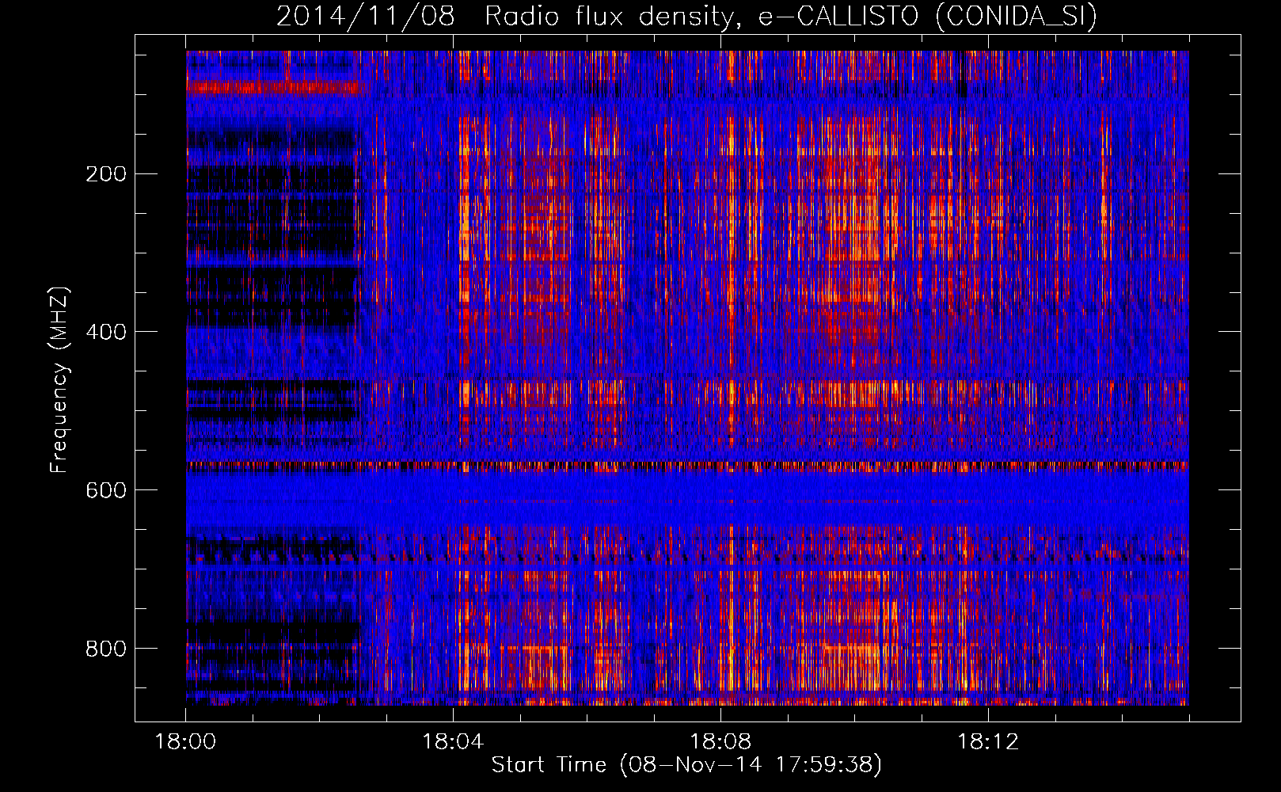Image resolution: width=1281 pixels, height=792 pixels.
Task: Click the 18:04 time tick label
Action: click(x=453, y=742)
